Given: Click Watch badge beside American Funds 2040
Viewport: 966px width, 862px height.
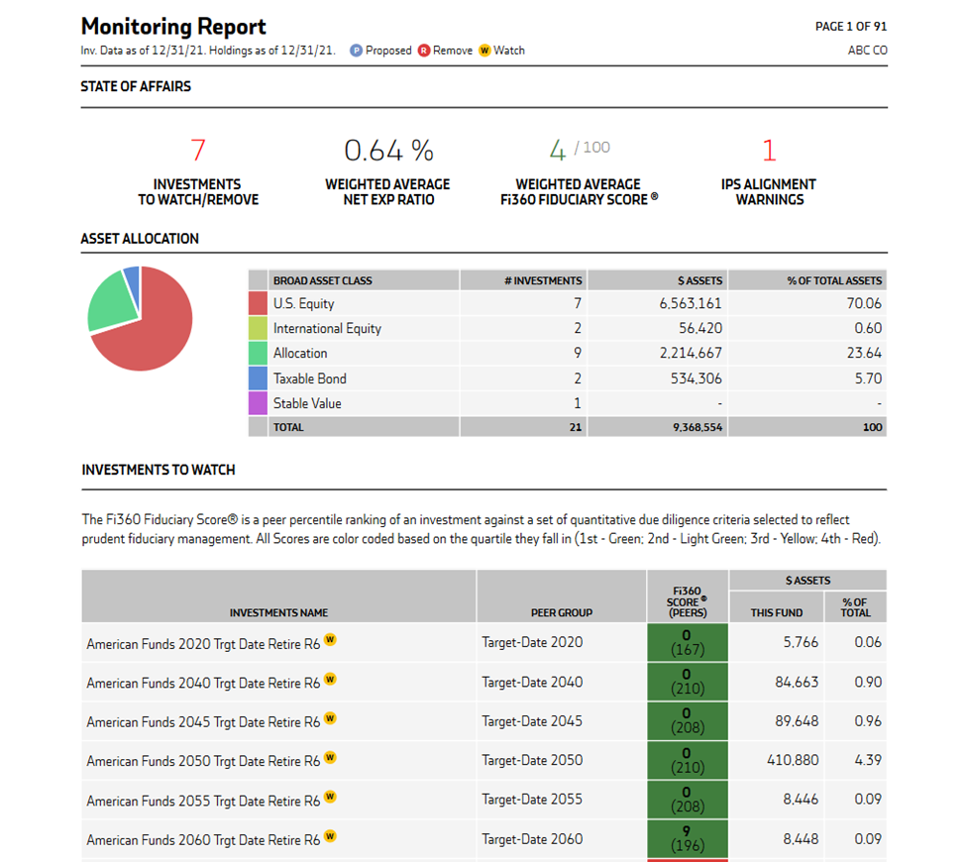Looking at the screenshot, I should click(x=331, y=680).
